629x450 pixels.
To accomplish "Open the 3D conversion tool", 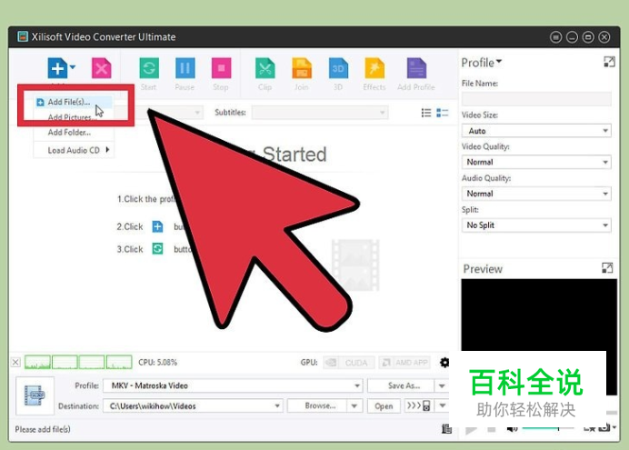I will 338,68.
